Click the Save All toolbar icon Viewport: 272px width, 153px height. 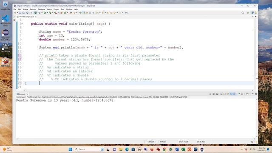[23, 13]
